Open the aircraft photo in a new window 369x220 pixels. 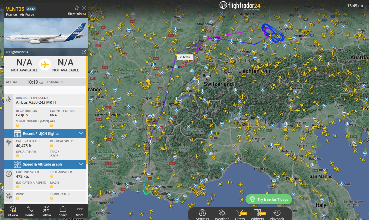pyautogui.click(x=84, y=52)
